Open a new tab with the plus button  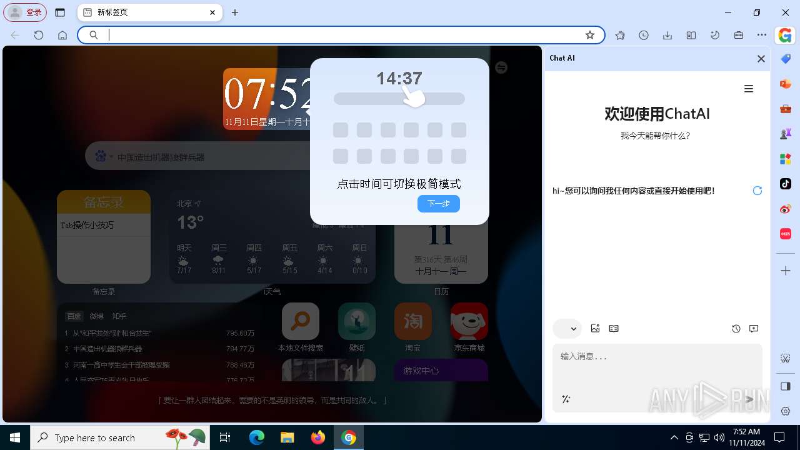[x=235, y=12]
